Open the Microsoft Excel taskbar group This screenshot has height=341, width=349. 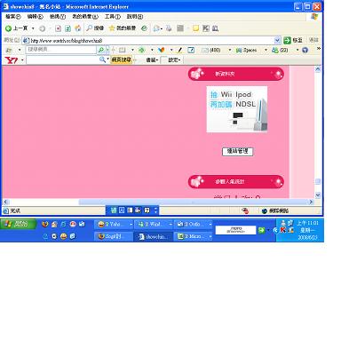(x=193, y=236)
